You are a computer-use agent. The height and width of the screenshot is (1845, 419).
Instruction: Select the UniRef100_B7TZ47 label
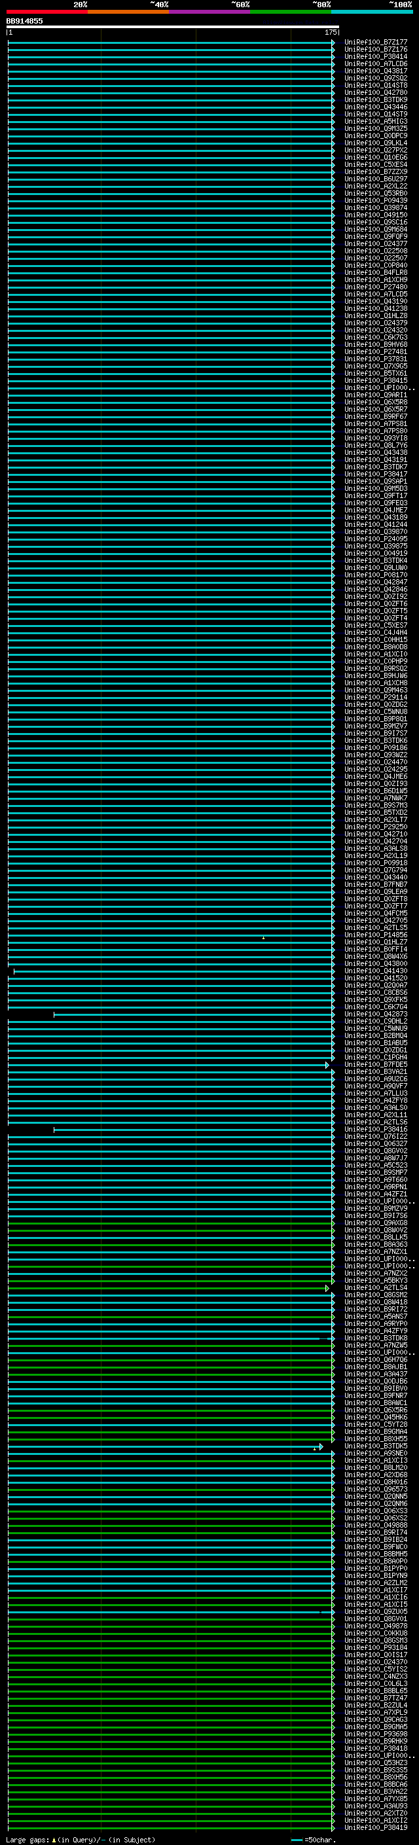click(376, 1698)
